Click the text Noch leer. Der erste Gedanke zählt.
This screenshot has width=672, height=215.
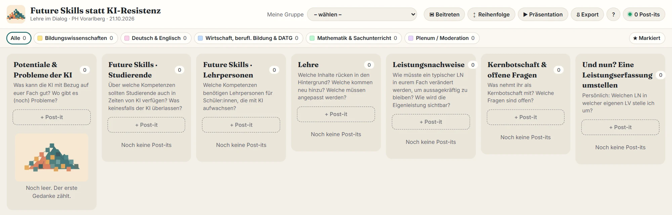pyautogui.click(x=52, y=192)
